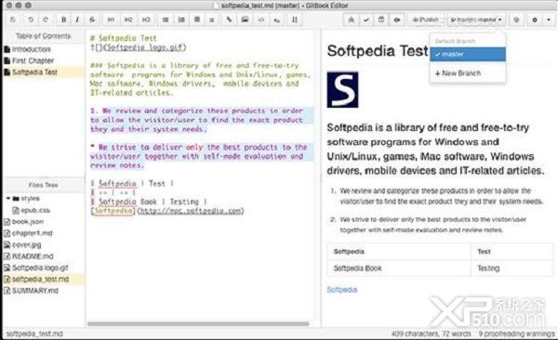Open the glossary/spelling tool icon
This screenshot has height=340, width=558.
pos(352,20)
